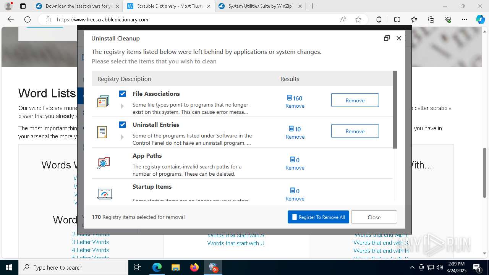Viewport: 489px width, 275px height.
Task: Close the Download the latest drivers tab
Action: pyautogui.click(x=117, y=6)
